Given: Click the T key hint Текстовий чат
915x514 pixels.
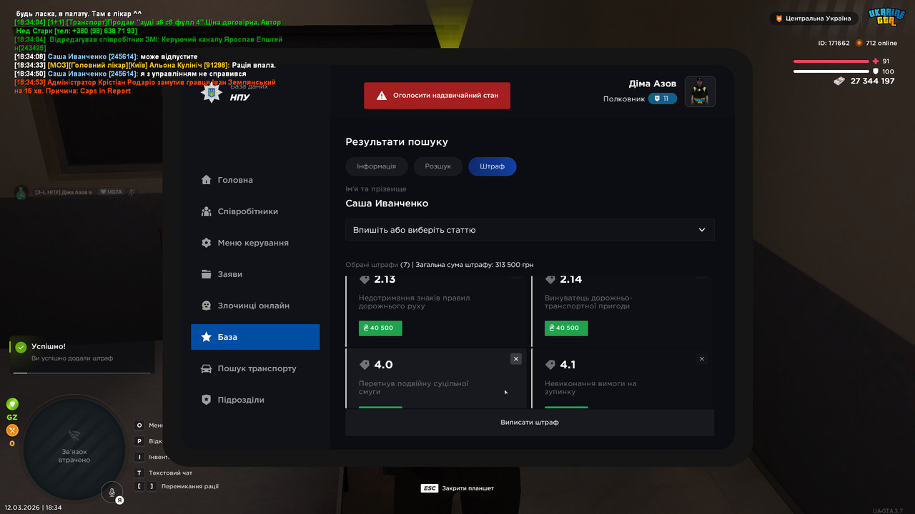Looking at the screenshot, I should coord(164,473).
